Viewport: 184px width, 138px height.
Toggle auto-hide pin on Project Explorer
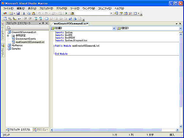click(x=43, y=23)
